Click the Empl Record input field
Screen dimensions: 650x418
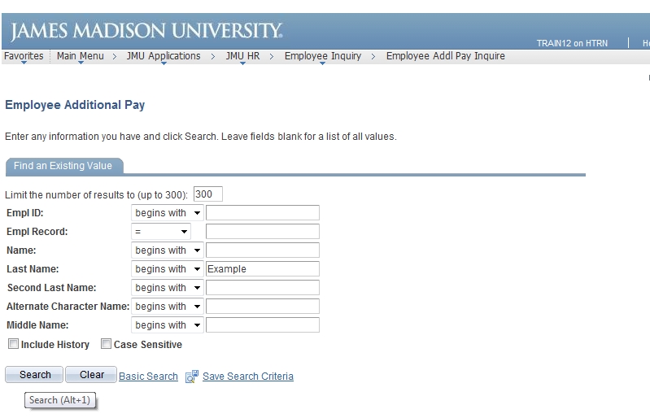(263, 232)
